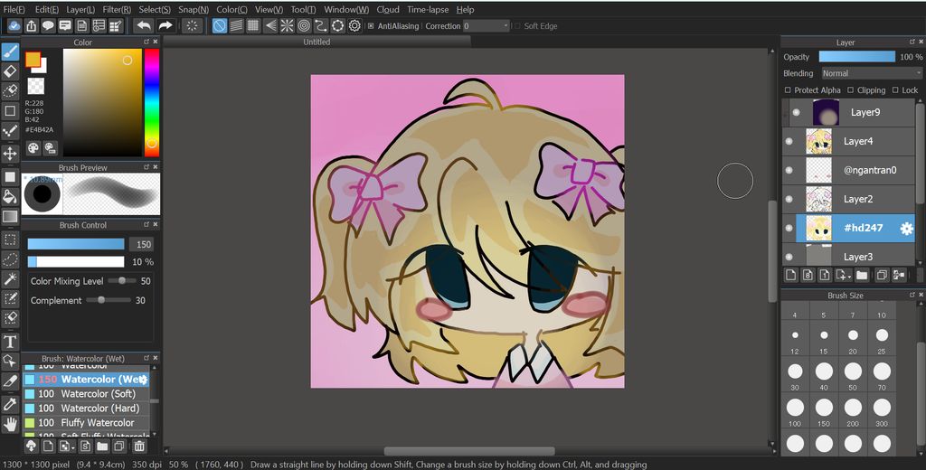Enable the Lock checkbox
926x470 pixels.
(895, 89)
